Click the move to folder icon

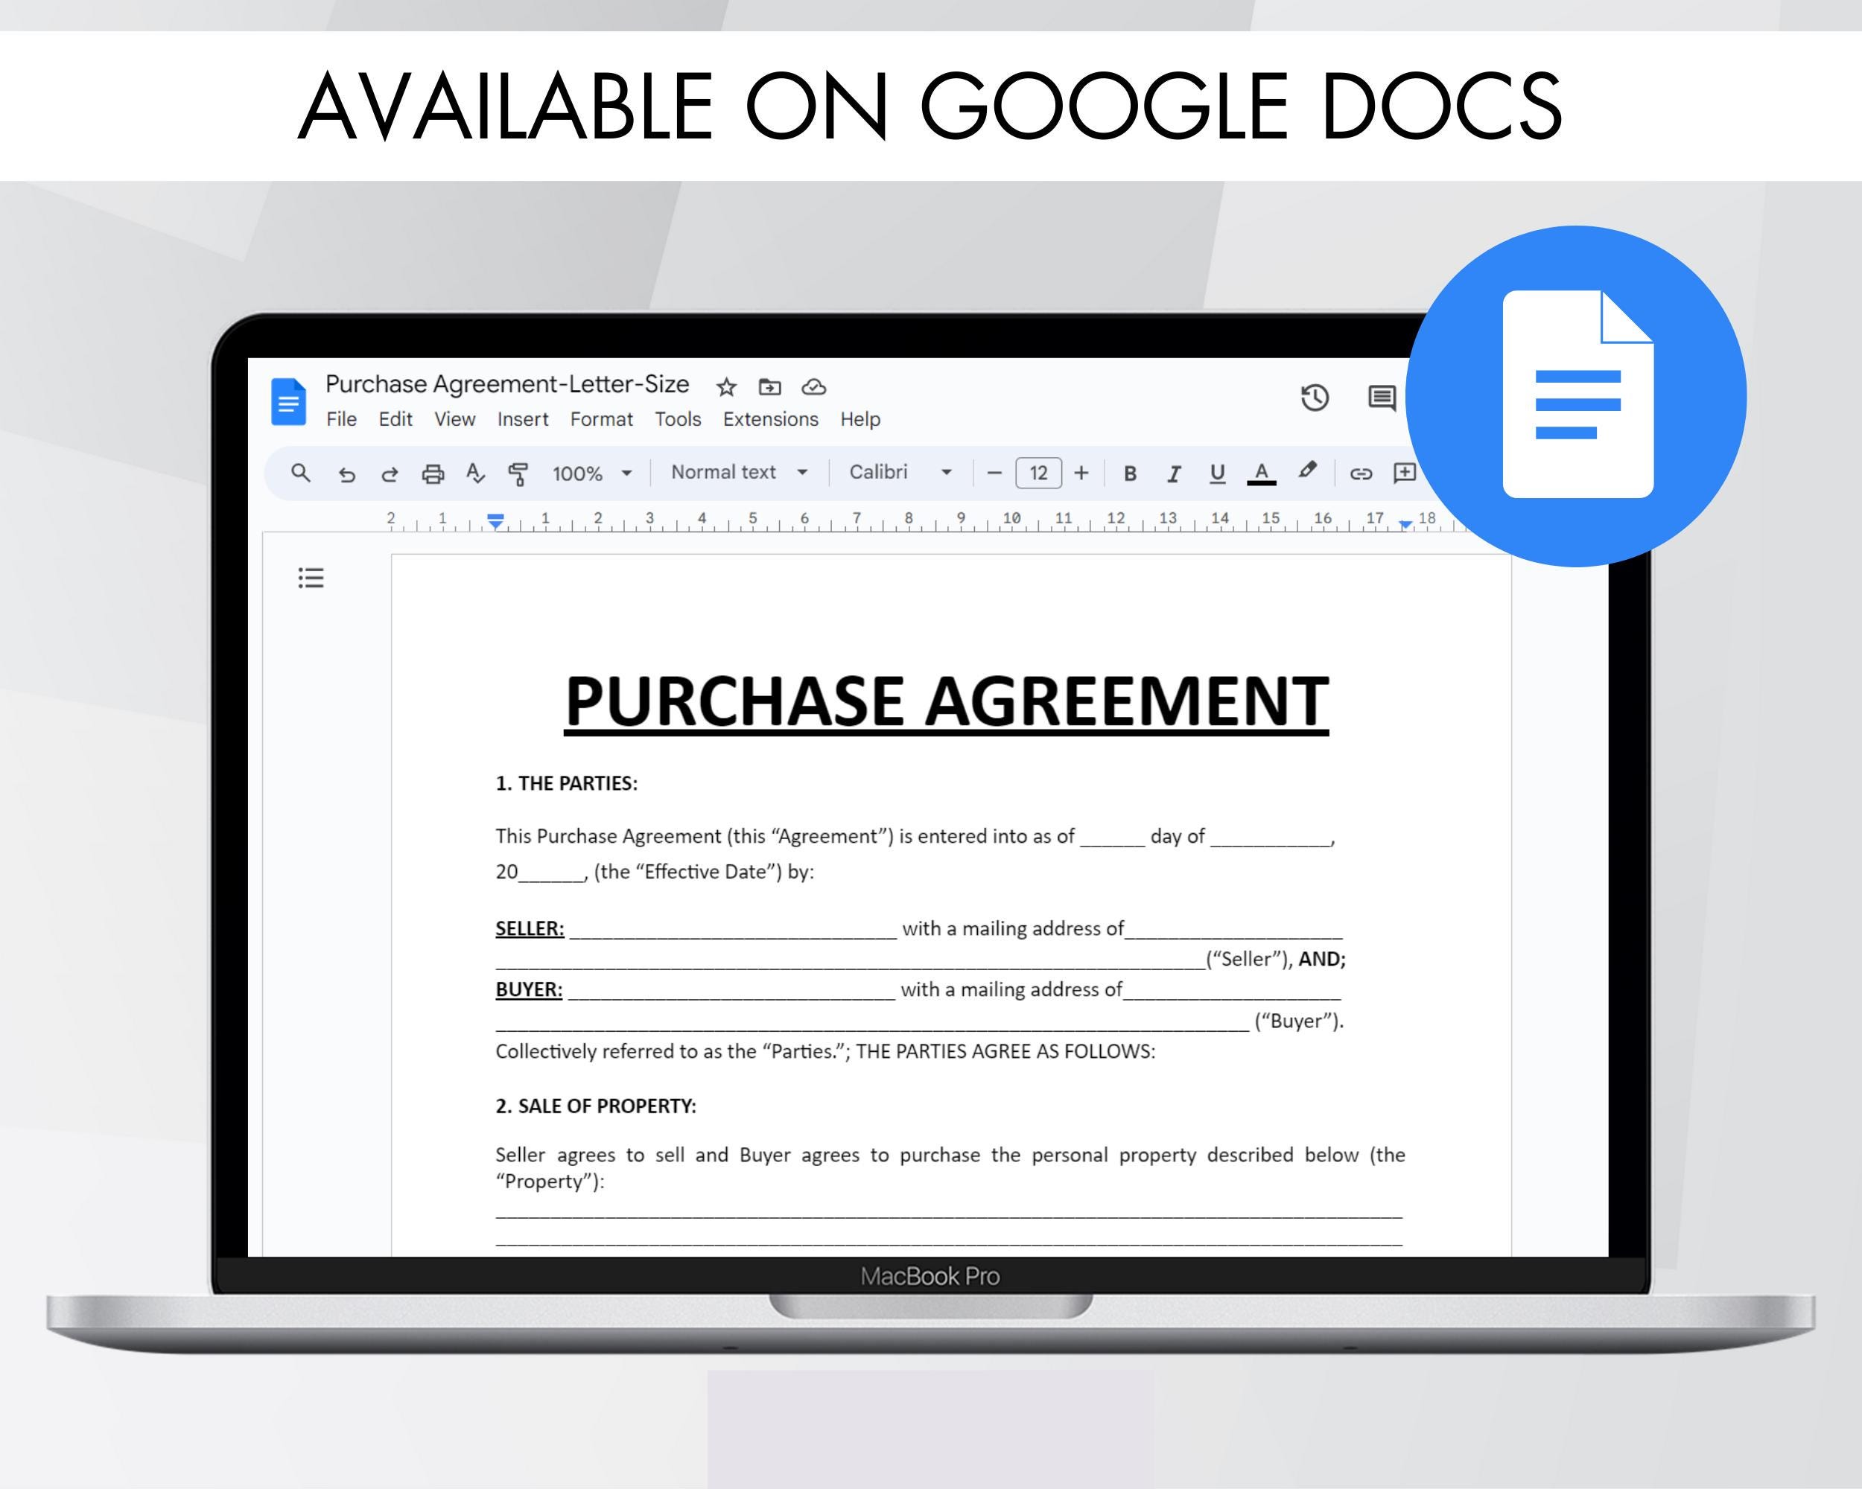(769, 386)
